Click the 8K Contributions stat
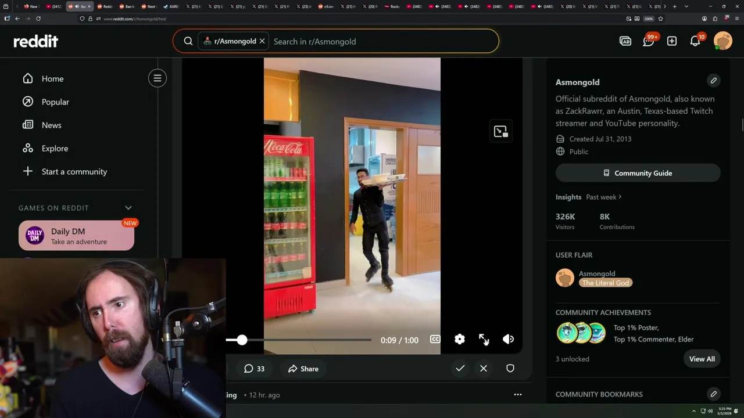 tap(617, 221)
